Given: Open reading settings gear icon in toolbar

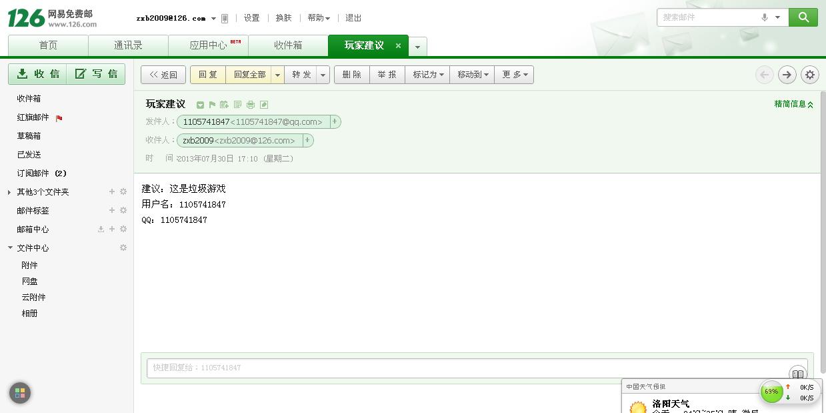Looking at the screenshot, I should point(810,75).
